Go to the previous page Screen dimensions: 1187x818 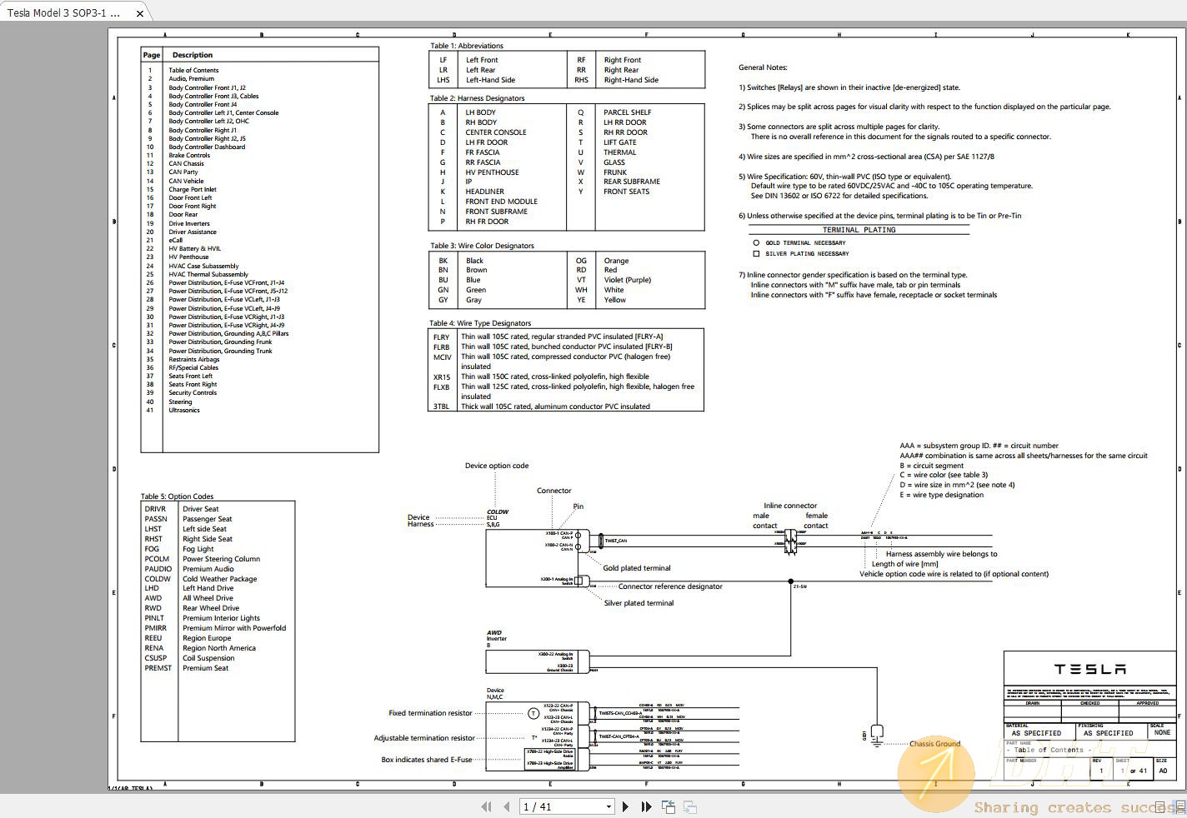point(506,806)
